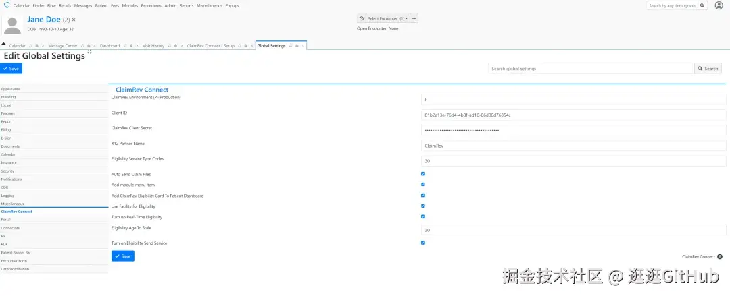730x296 pixels.
Task: Toggle ClaimRev Eligibility Card To Patient Dashboard
Action: [422, 195]
